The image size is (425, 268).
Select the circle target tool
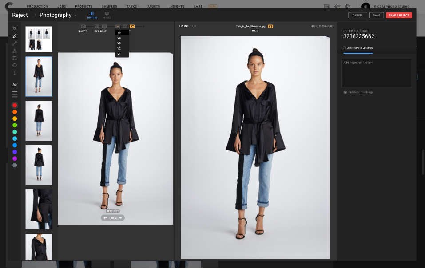(15, 65)
